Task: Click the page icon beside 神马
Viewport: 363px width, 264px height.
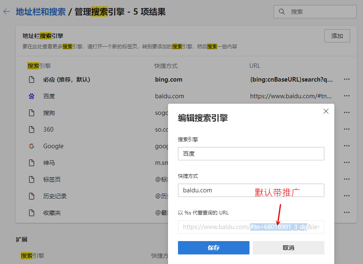Action: pyautogui.click(x=32, y=163)
